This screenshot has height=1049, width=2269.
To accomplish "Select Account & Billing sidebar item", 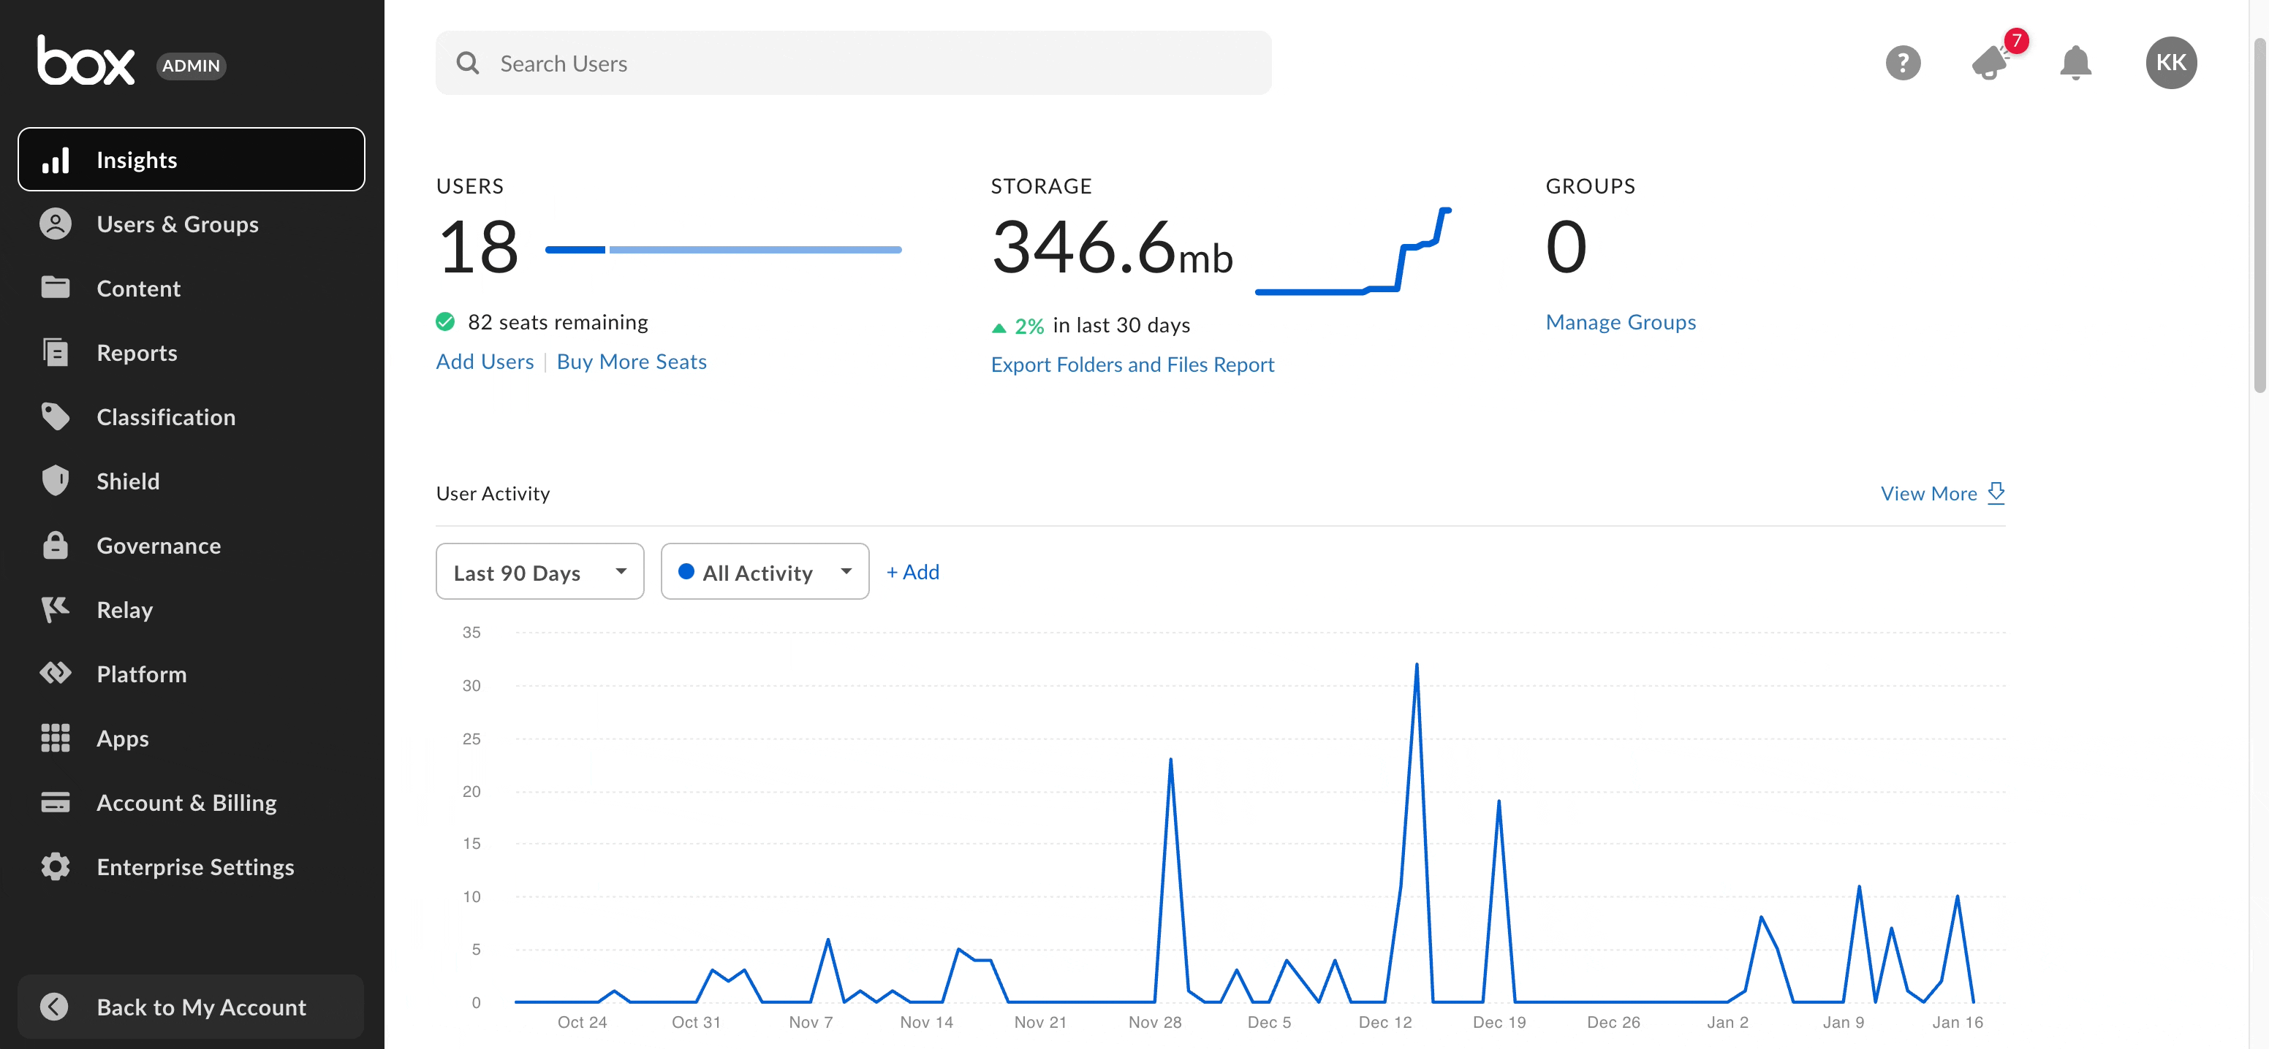I will point(186,801).
